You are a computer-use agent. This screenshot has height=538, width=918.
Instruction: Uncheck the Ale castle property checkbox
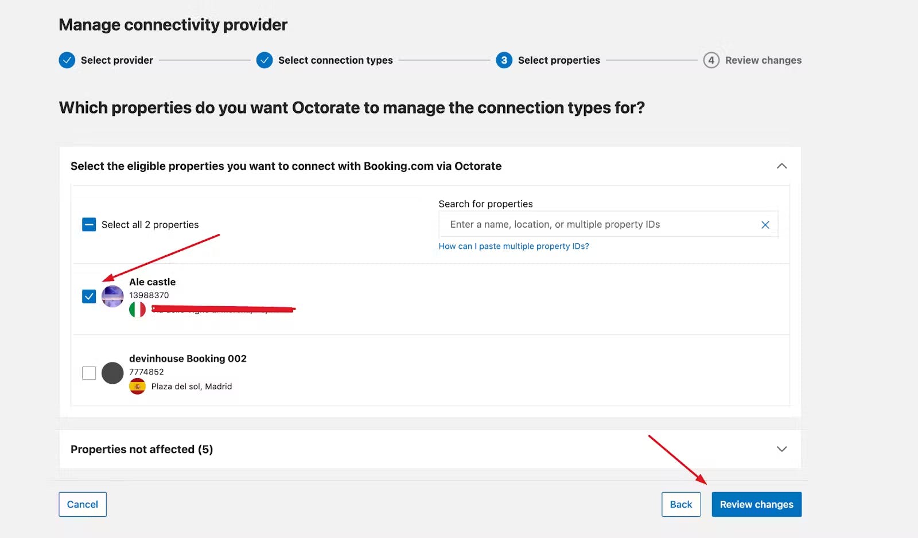click(x=89, y=297)
